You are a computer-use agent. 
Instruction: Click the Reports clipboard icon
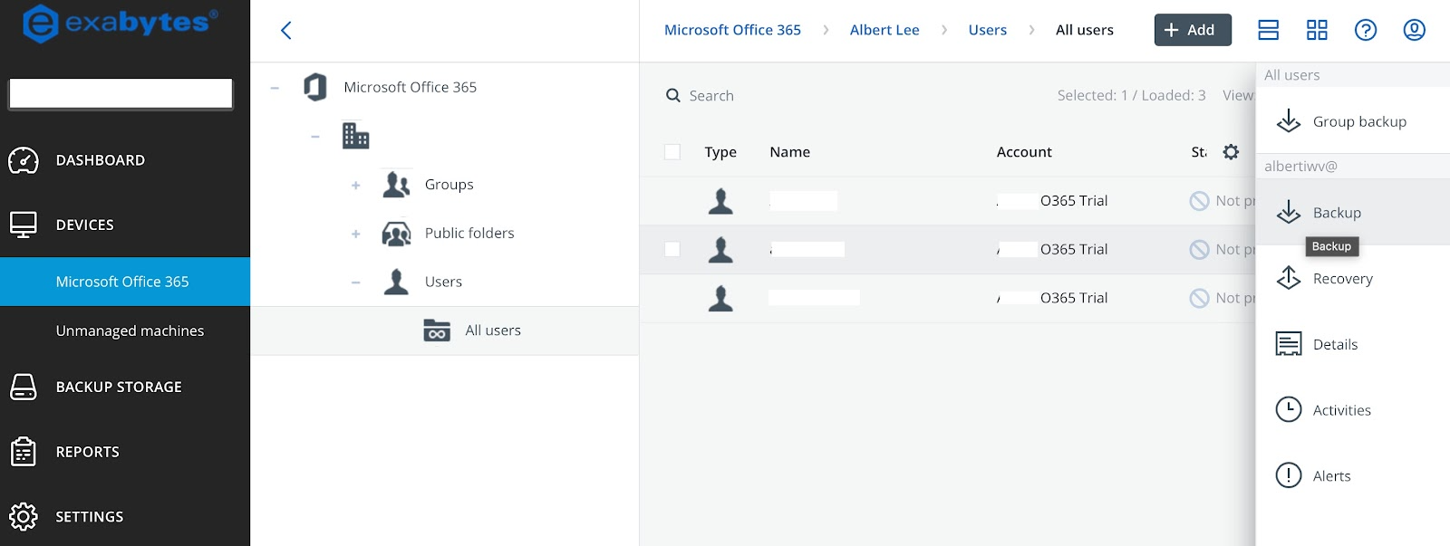pos(24,451)
